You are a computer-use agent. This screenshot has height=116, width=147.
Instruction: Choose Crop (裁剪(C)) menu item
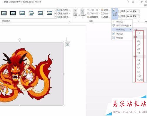pyautogui.click(x=122, y=22)
